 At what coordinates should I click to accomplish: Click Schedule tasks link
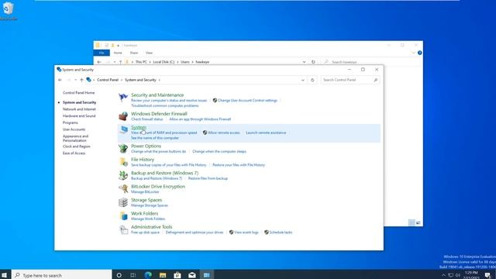pyautogui.click(x=281, y=232)
